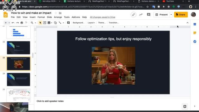Screen dimensions: 199x112
Task: Open zoom level dropdown arrow
Action: click(35, 23)
